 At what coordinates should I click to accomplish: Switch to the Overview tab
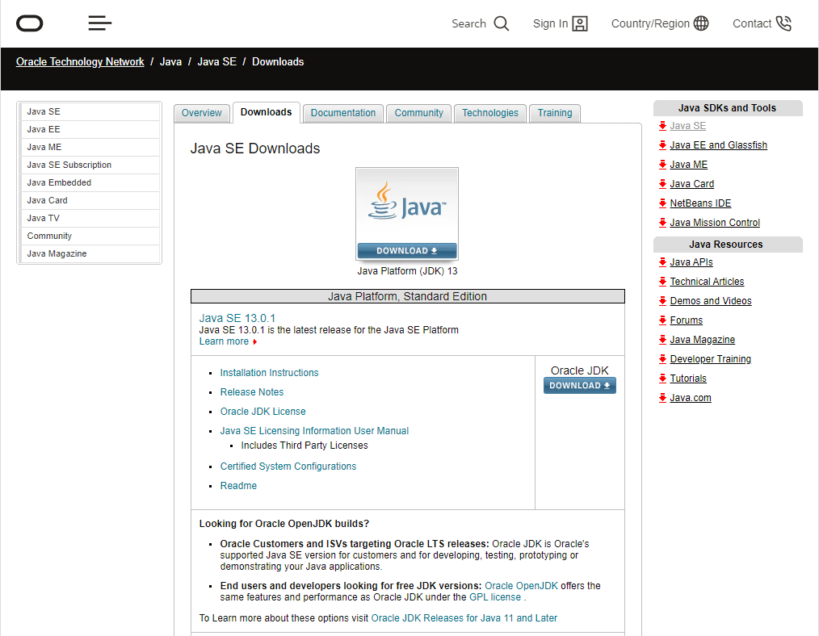pos(202,113)
